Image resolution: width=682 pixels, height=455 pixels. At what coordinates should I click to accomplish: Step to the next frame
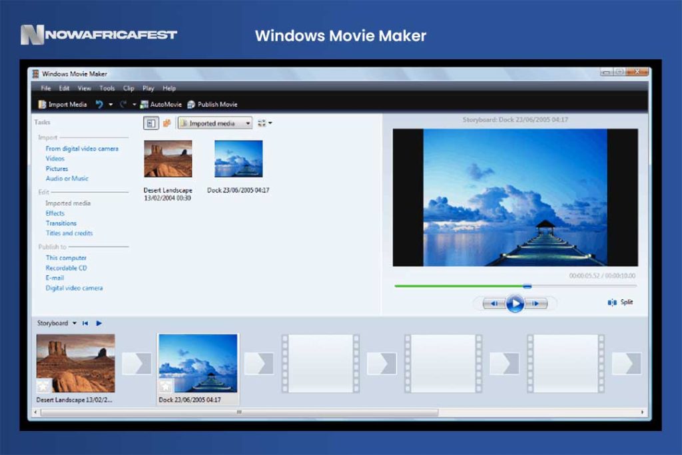point(536,304)
